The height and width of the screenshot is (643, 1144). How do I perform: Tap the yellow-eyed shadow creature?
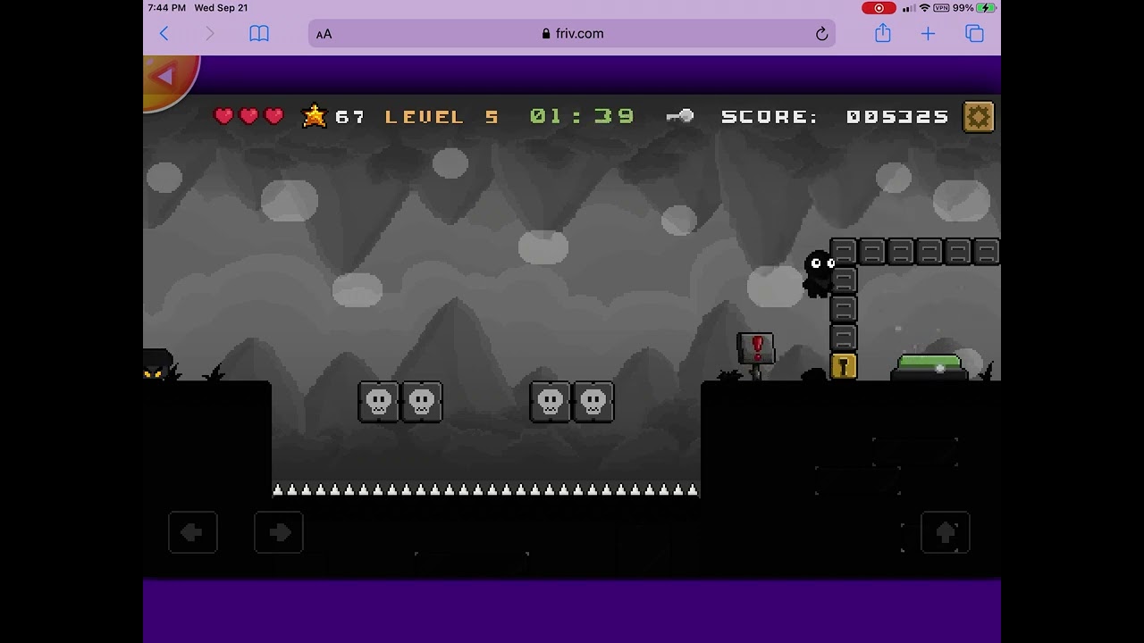point(157,365)
